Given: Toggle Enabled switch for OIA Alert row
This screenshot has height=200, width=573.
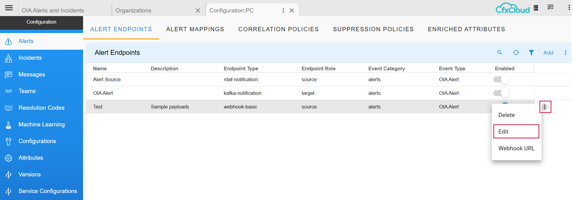Looking at the screenshot, I should point(501,93).
